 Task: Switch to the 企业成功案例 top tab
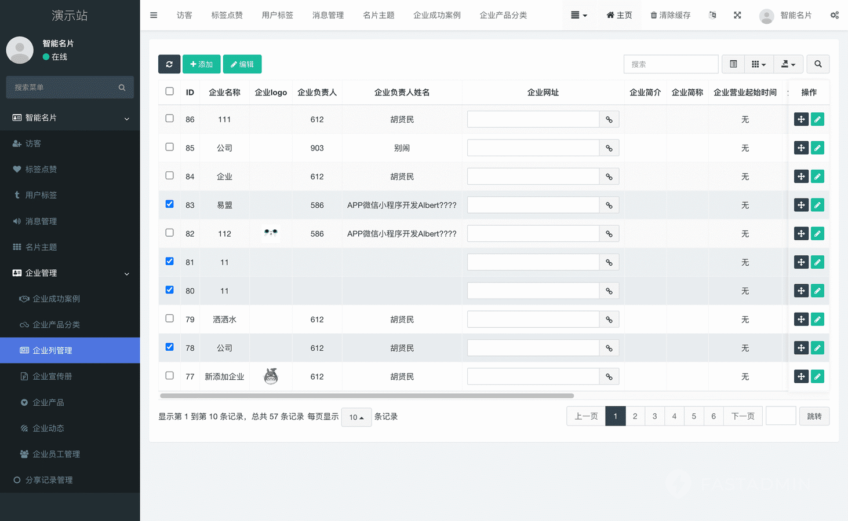436,15
